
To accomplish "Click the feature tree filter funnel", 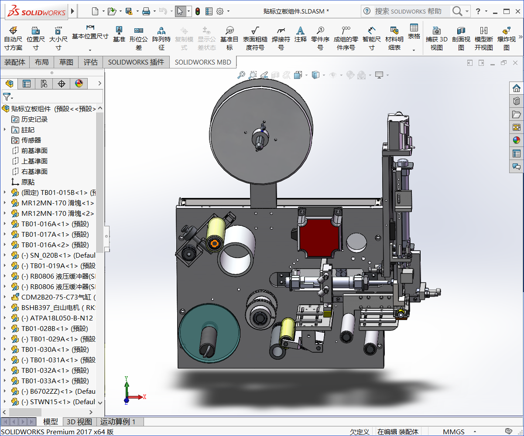I will click(x=7, y=97).
